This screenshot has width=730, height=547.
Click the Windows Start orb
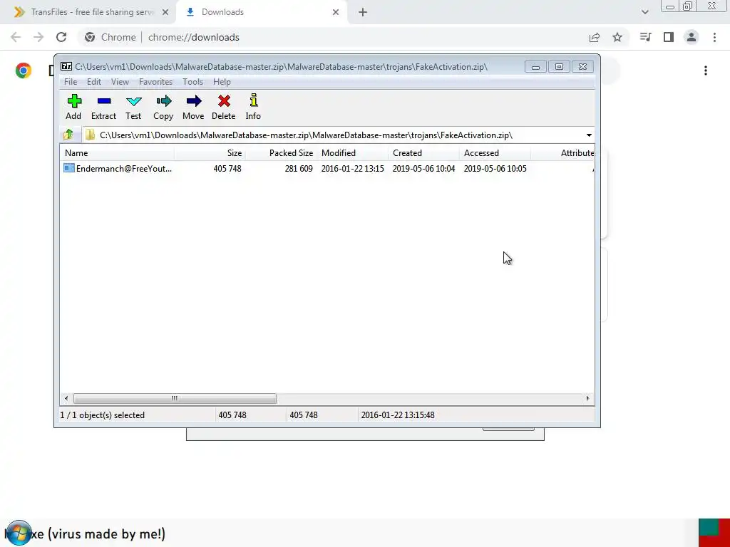19,533
